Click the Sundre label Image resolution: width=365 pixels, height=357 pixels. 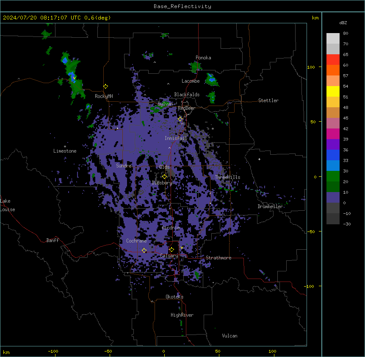point(124,166)
